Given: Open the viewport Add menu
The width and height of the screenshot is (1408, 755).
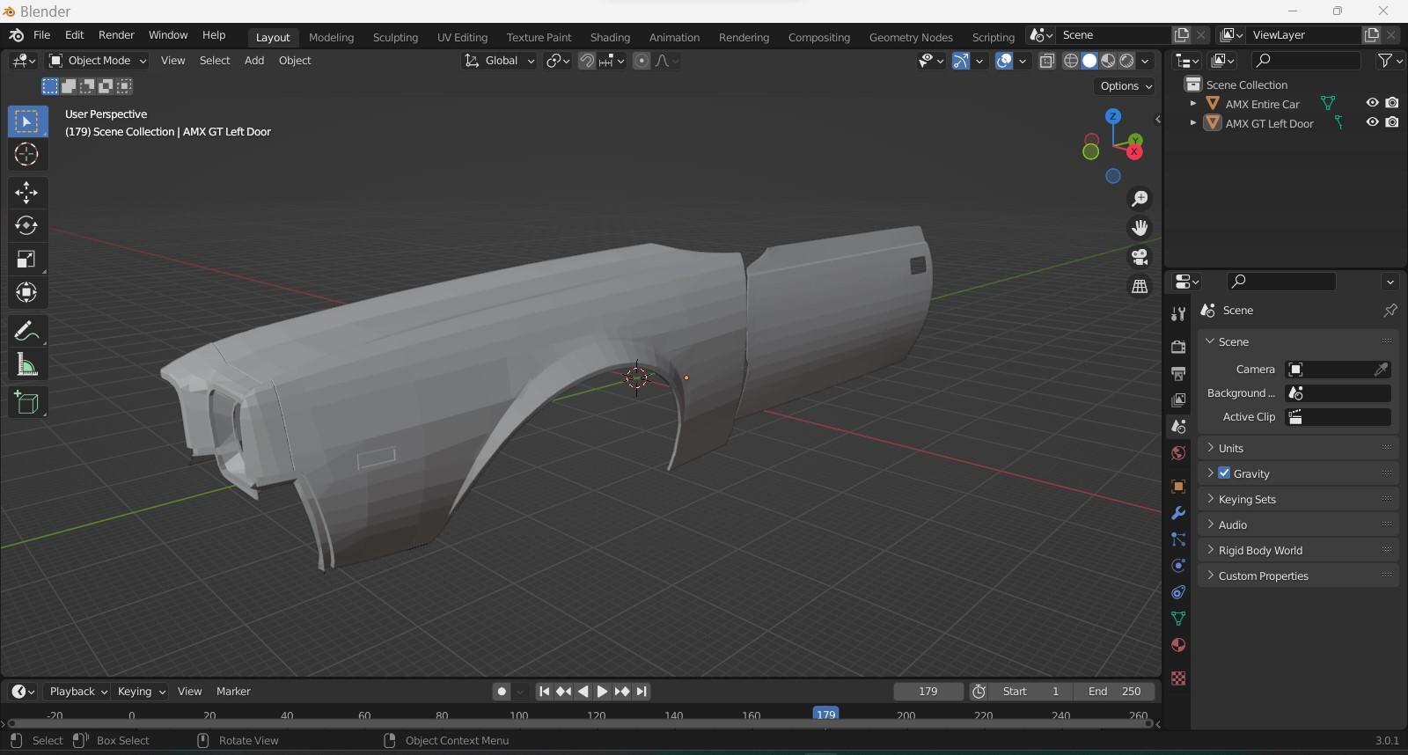Looking at the screenshot, I should (x=254, y=61).
